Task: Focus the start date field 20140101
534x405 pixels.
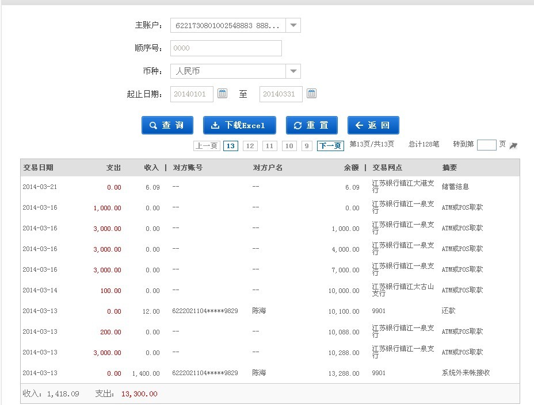Action: 192,94
